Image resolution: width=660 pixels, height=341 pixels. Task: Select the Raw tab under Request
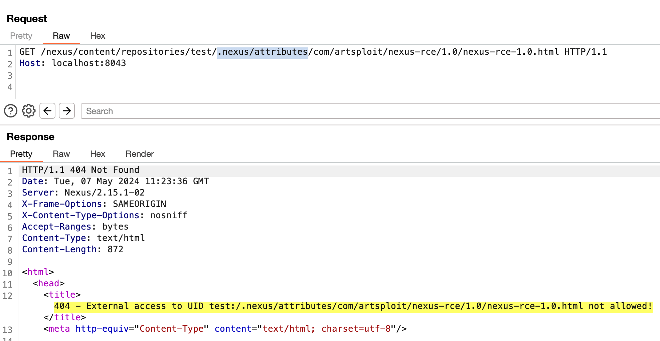point(61,36)
